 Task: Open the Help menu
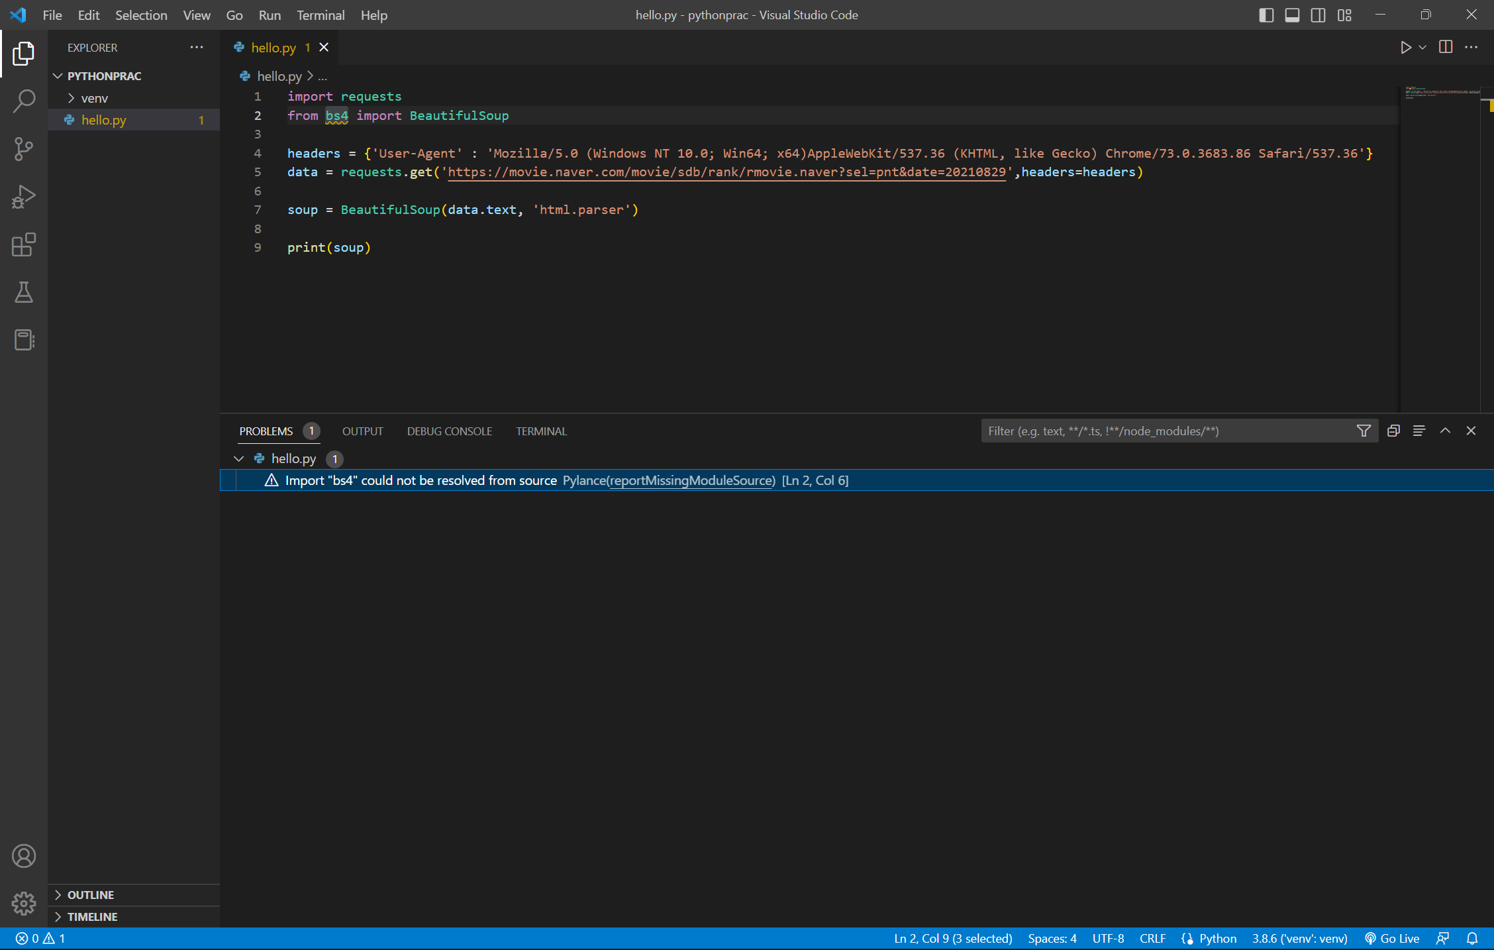point(374,15)
